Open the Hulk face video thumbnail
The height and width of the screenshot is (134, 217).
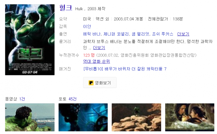(30, 117)
